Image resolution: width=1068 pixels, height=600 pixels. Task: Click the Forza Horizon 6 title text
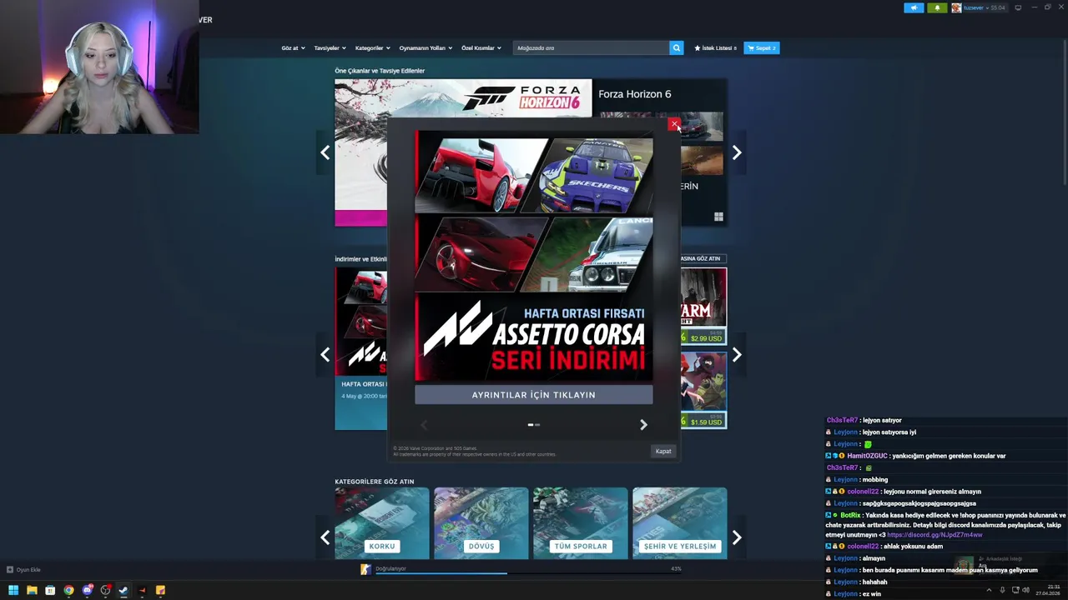point(635,94)
